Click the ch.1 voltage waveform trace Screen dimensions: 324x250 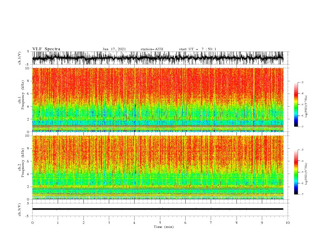tap(157, 58)
